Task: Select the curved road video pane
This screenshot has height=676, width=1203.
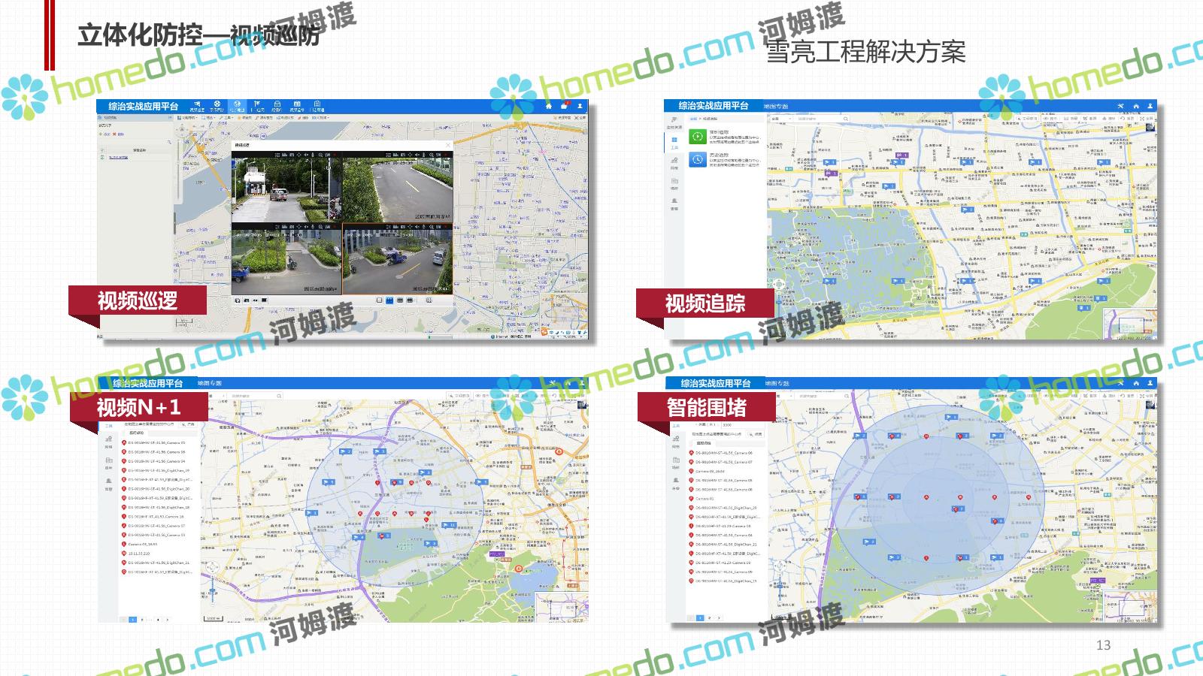Action: [397, 186]
